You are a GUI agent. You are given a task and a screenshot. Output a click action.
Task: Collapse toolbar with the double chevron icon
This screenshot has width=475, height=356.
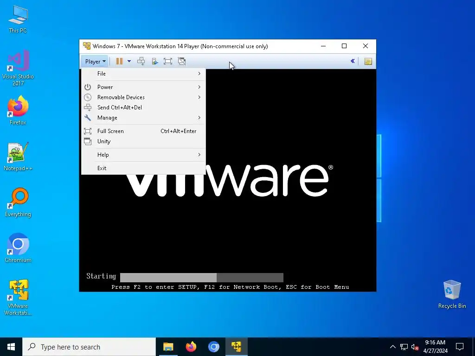pyautogui.click(x=353, y=61)
